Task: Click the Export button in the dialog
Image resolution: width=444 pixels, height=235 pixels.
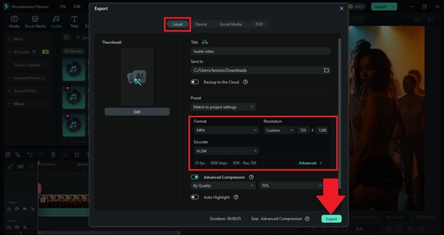Action: pyautogui.click(x=331, y=219)
